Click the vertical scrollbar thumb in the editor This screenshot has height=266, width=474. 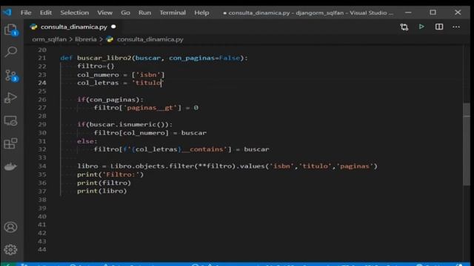[x=467, y=144]
